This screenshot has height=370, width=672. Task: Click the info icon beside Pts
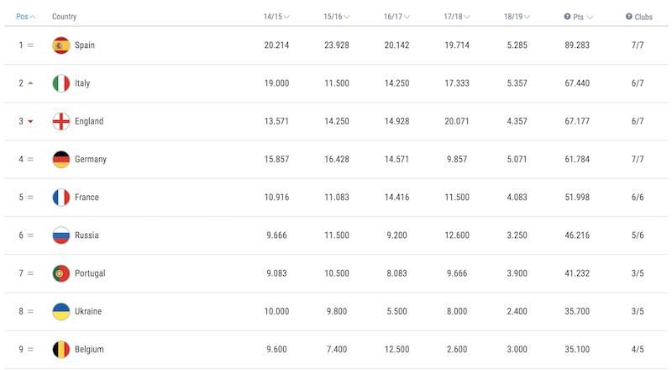pyautogui.click(x=567, y=16)
